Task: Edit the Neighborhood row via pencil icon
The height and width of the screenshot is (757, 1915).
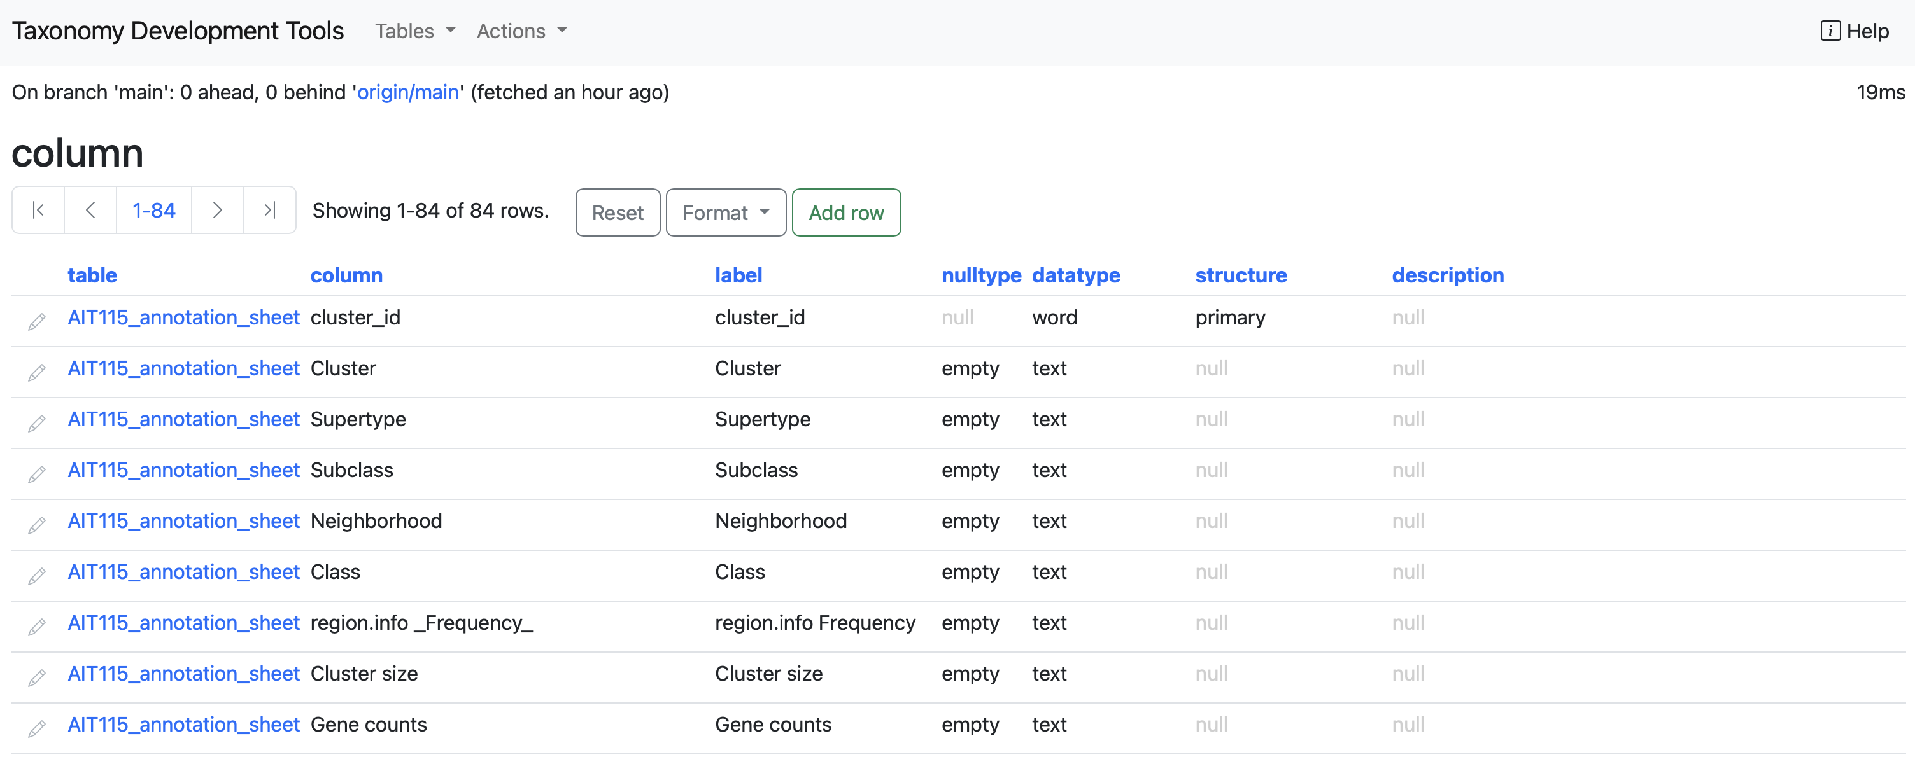Action: click(36, 524)
